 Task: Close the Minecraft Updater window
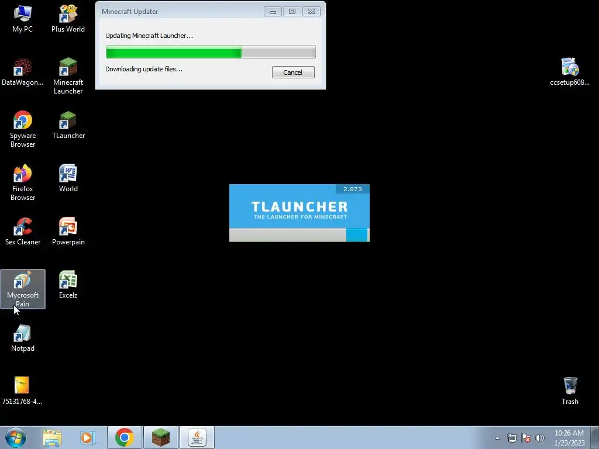(x=311, y=12)
